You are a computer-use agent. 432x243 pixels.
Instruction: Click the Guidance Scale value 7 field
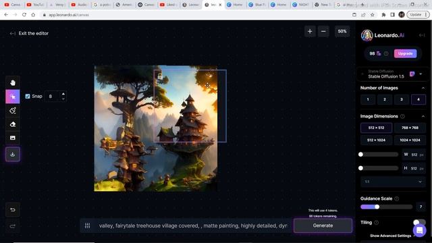point(421,207)
